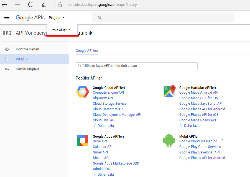250x177 pixels.
Task: Click the Android robot icon
Action: [x=169, y=140]
